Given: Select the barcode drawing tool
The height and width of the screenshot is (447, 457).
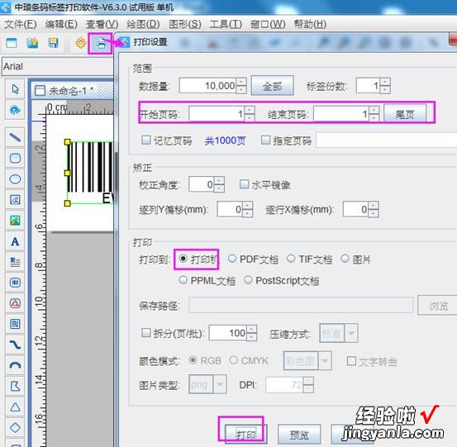Looking at the screenshot, I should pyautogui.click(x=15, y=283).
